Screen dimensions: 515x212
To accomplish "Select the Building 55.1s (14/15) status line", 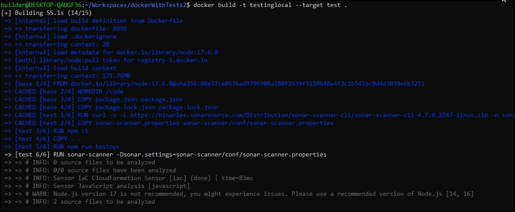I will click(x=46, y=13).
